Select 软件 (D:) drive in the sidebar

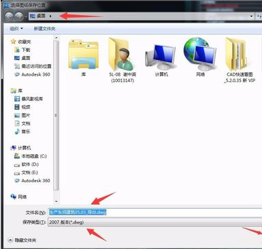tap(27, 164)
